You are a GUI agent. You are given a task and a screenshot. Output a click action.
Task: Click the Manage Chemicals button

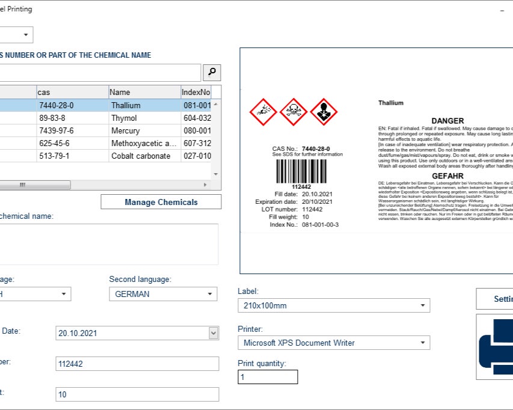tap(161, 202)
